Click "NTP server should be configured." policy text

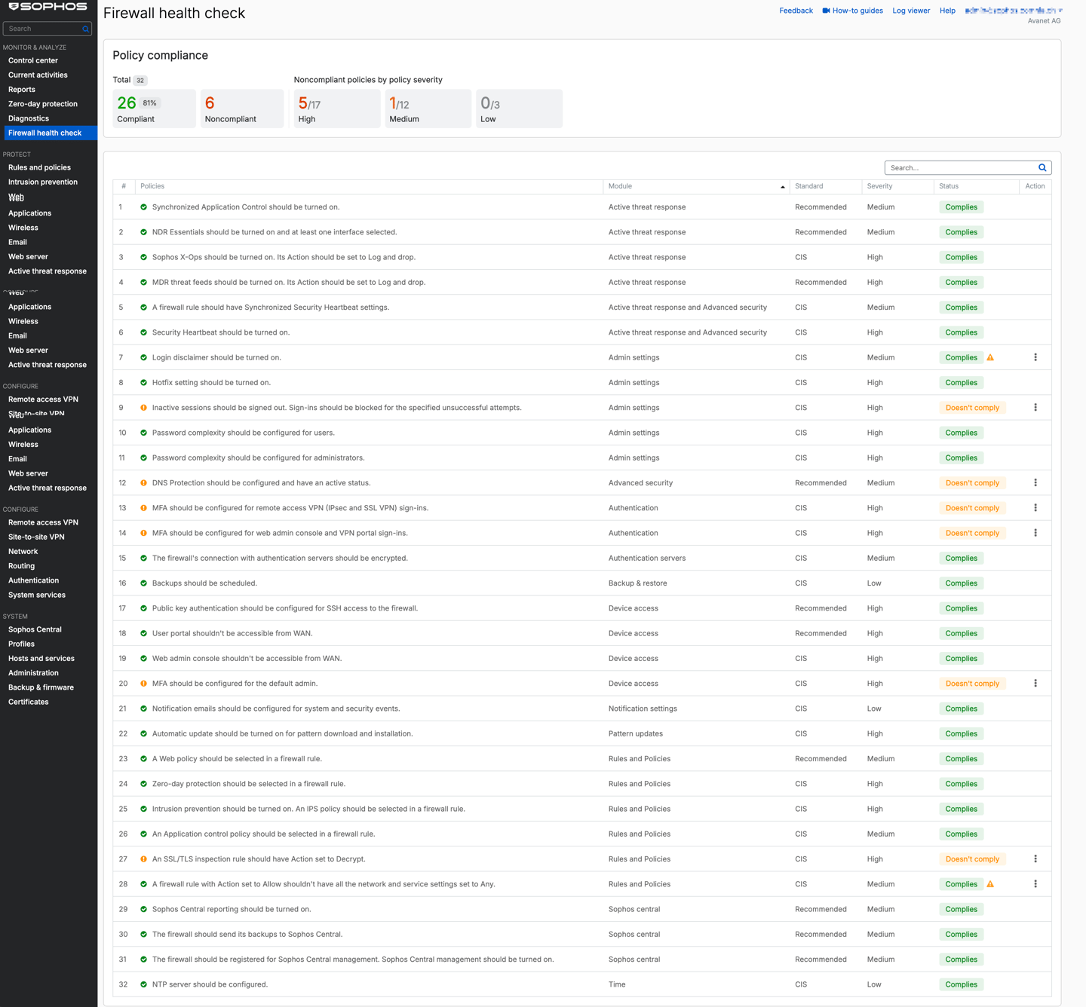[x=210, y=984]
